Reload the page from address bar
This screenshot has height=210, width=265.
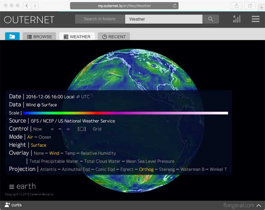pos(175,6)
